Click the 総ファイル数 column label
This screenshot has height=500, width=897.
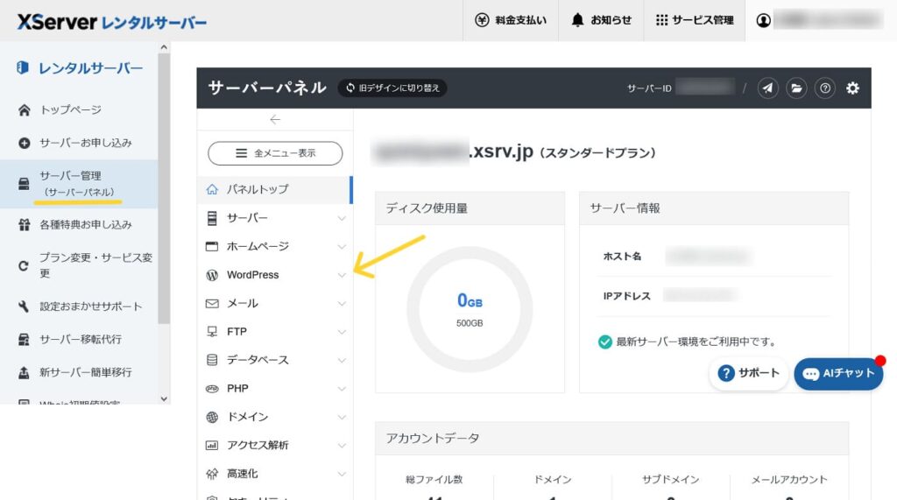(434, 479)
